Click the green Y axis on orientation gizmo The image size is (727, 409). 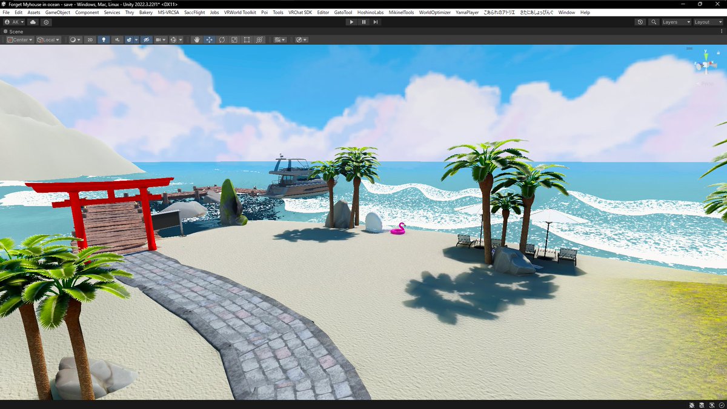pyautogui.click(x=705, y=56)
